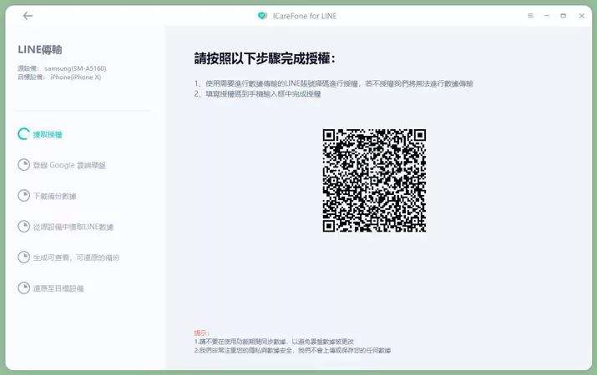Click the LINE傳輸 heading
This screenshot has width=597, height=375.
(x=40, y=50)
